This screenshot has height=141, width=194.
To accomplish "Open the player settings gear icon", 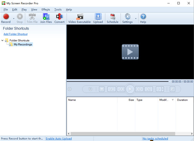I will pyautogui.click(x=69, y=89).
